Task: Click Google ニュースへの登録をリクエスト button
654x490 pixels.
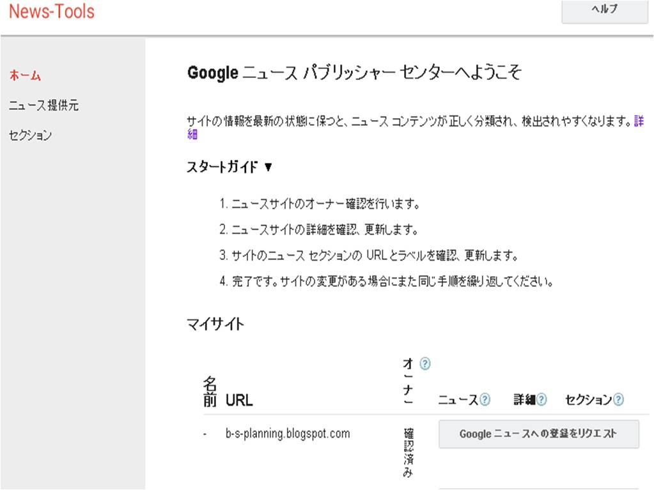Action: (538, 434)
